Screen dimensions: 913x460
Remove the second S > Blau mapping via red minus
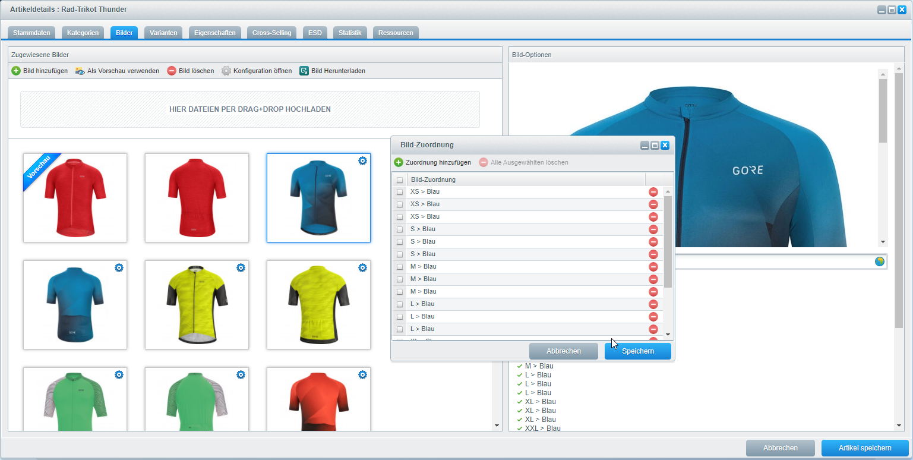tap(653, 242)
